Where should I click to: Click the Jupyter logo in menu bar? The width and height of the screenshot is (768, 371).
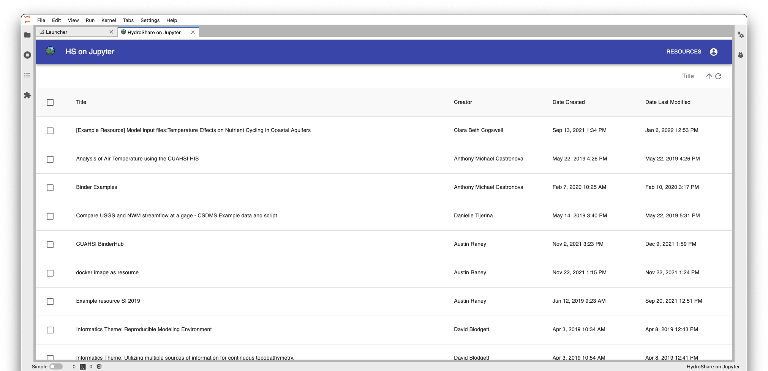pyautogui.click(x=27, y=20)
